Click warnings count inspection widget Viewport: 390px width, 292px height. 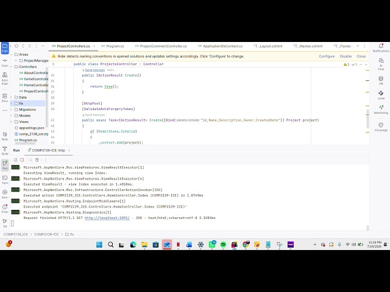[347, 64]
